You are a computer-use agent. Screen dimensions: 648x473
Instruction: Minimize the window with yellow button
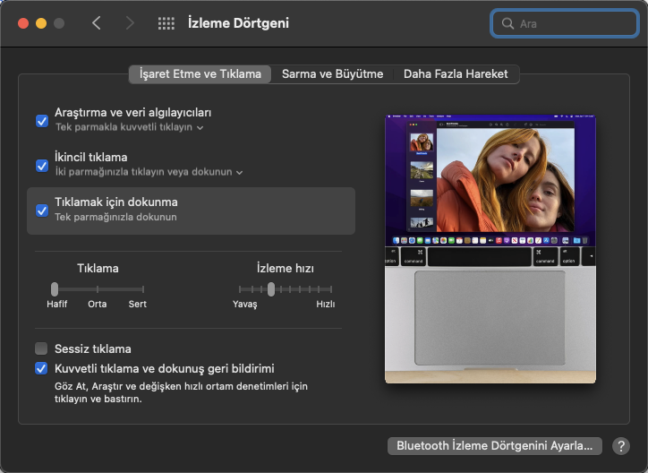click(40, 23)
